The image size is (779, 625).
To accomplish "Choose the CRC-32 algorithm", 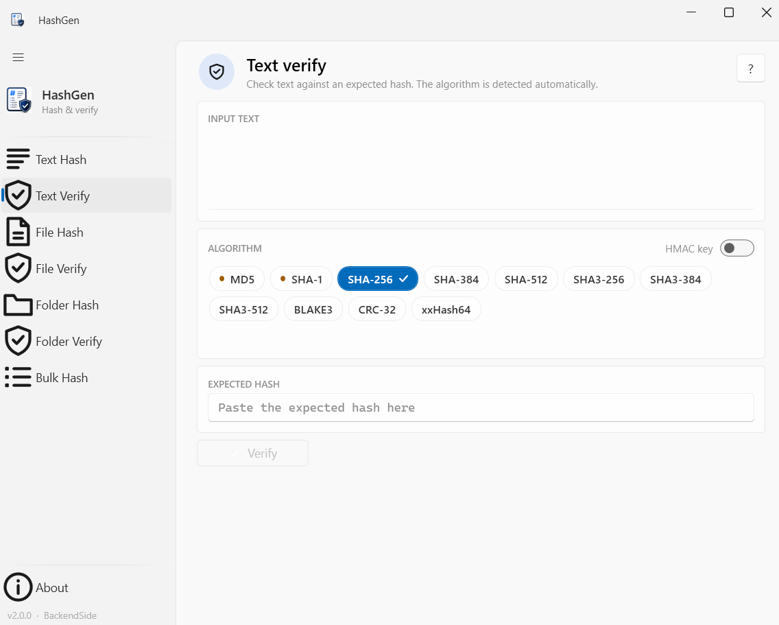I will pos(377,309).
